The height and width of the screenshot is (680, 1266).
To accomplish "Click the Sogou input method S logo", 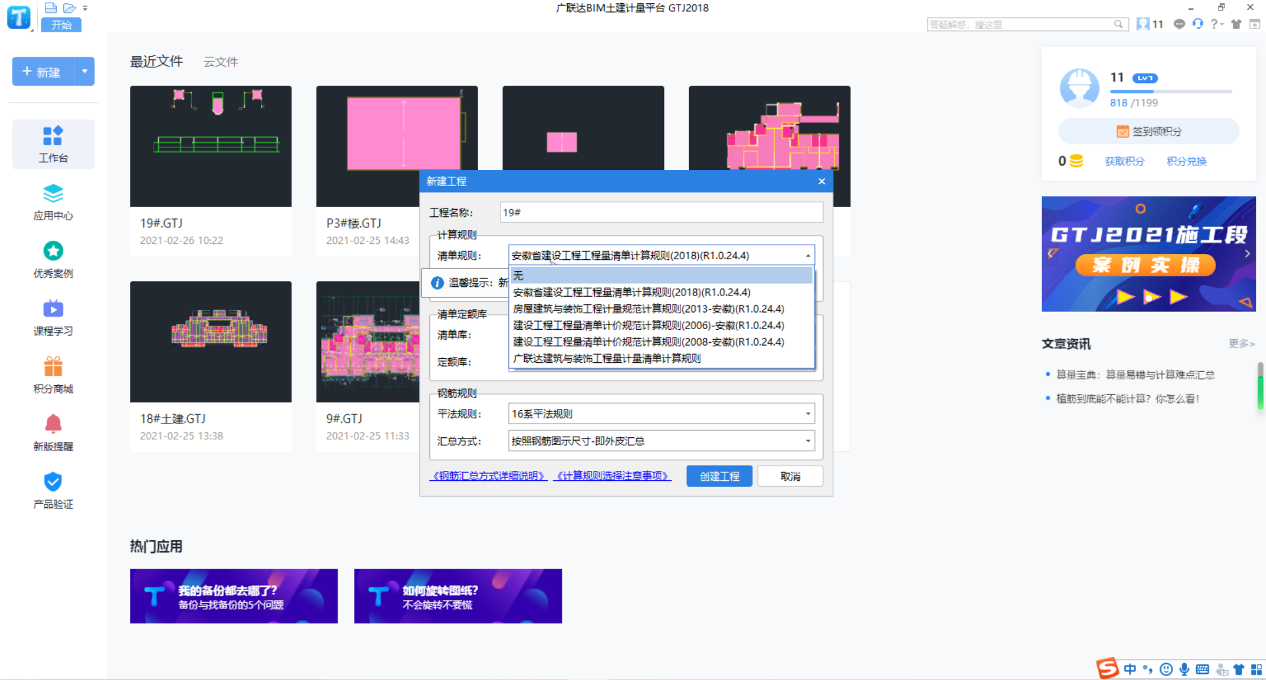I will click(1108, 668).
